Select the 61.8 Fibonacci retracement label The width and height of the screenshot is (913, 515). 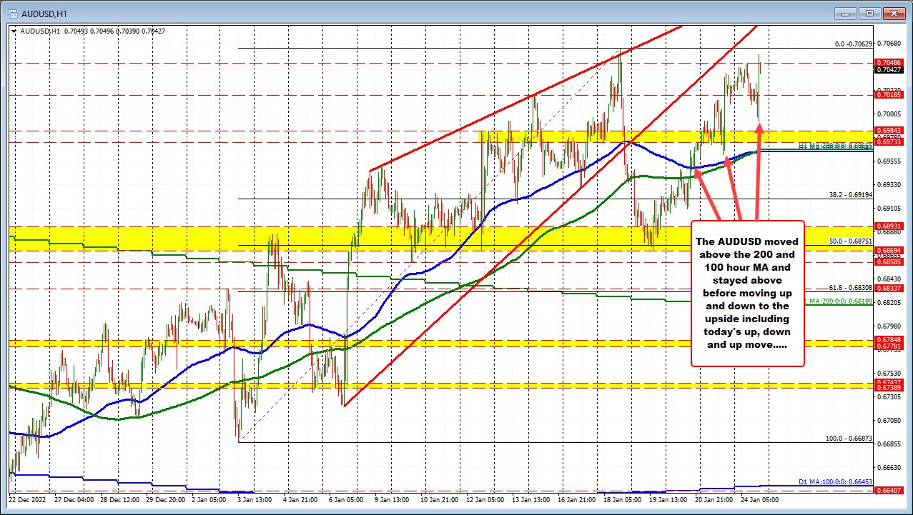pos(849,287)
